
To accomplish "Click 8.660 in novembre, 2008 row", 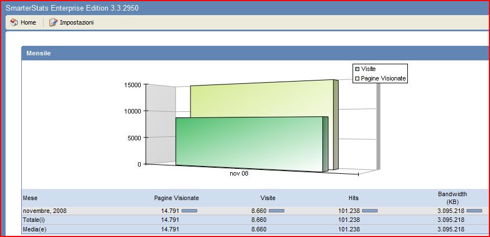I will point(259,211).
